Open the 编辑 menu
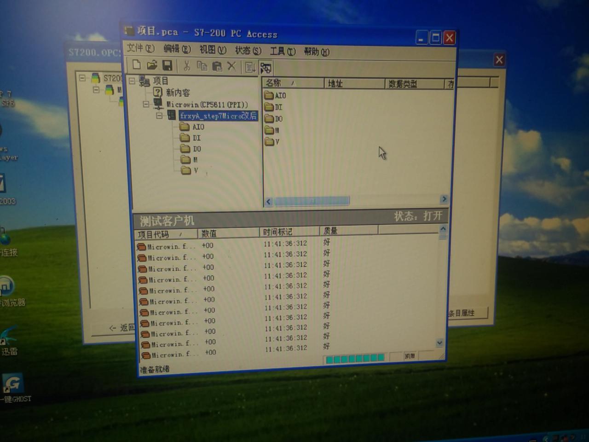 [x=177, y=49]
